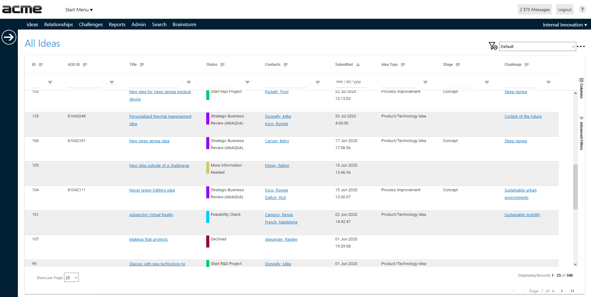Open Title column menu icon
Screen dimensions: 591x297
142,65
